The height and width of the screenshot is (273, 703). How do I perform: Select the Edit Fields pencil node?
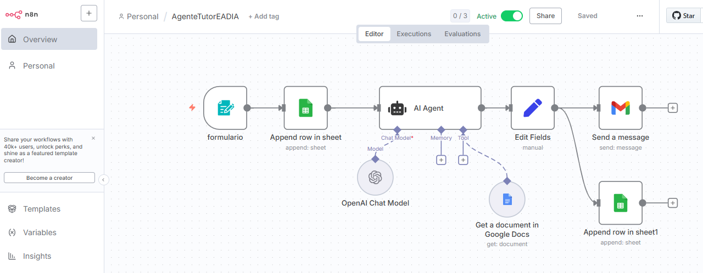pos(532,108)
